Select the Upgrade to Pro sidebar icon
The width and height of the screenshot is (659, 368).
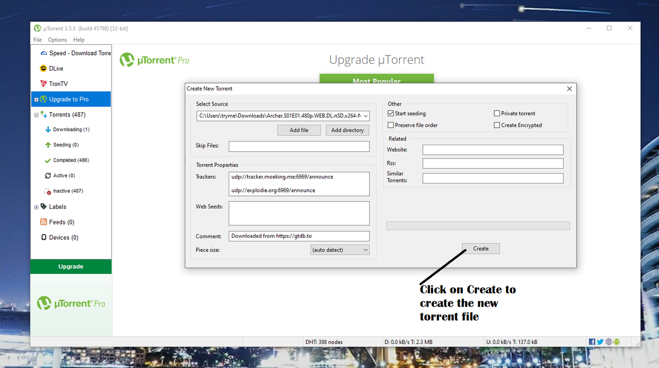point(44,99)
